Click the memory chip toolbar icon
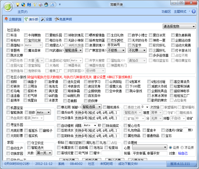 40,5
